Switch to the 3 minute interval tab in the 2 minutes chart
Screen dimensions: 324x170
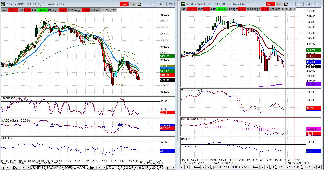pyautogui.click(x=127, y=168)
